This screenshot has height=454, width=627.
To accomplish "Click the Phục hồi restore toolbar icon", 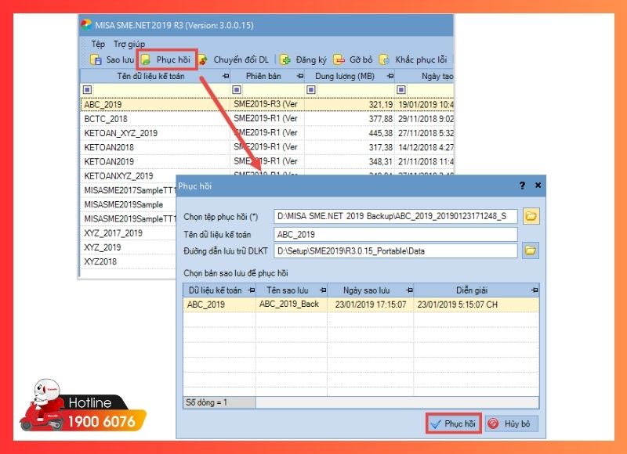I will (x=146, y=59).
